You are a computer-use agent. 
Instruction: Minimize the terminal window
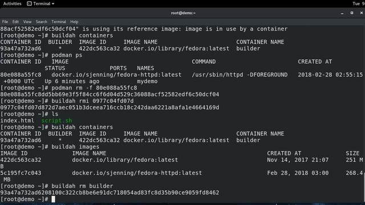pyautogui.click(x=342, y=13)
